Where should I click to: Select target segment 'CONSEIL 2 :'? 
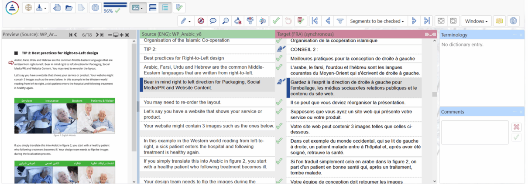click(x=354, y=49)
